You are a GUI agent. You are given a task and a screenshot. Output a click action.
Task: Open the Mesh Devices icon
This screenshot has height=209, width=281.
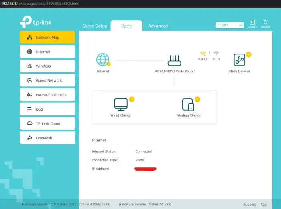(x=240, y=60)
